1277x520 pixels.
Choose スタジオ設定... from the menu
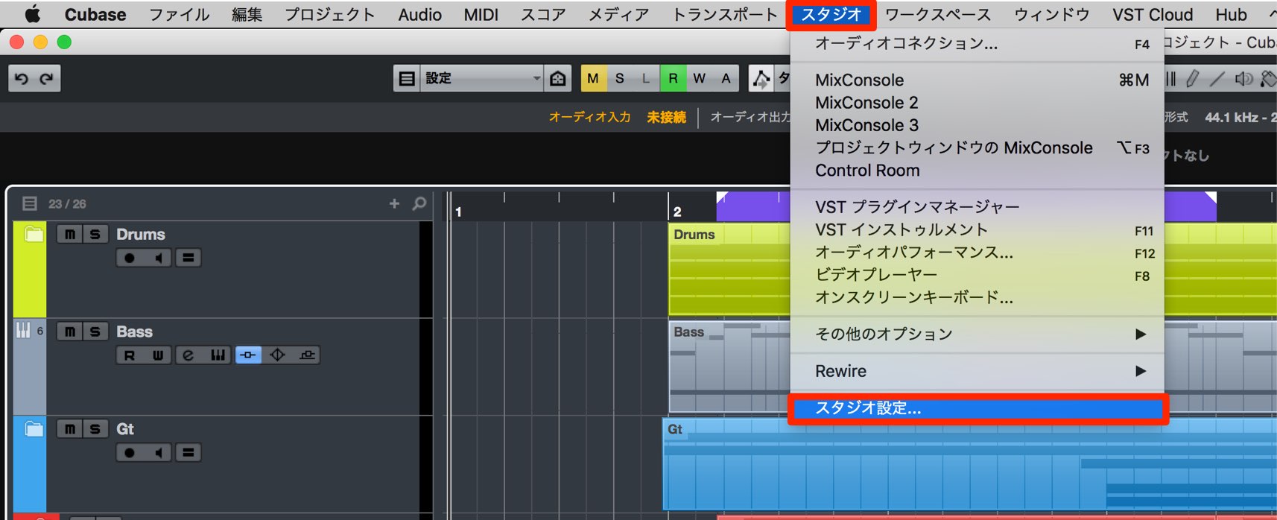pyautogui.click(x=977, y=408)
